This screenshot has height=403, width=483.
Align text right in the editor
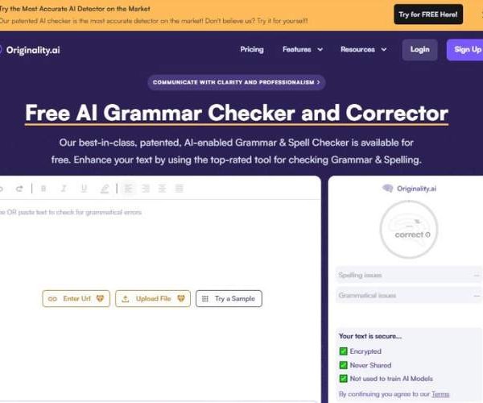pos(146,189)
